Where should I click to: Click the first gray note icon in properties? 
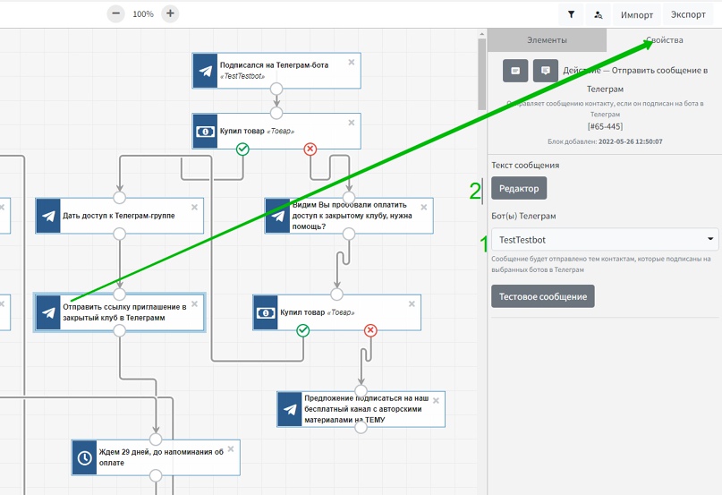click(x=514, y=71)
